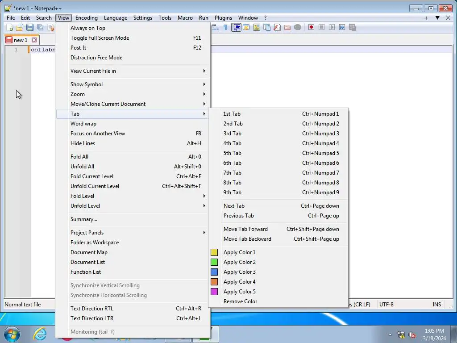Viewport: 457px width, 343px height.
Task: Click Remove Color
Action: point(278,301)
